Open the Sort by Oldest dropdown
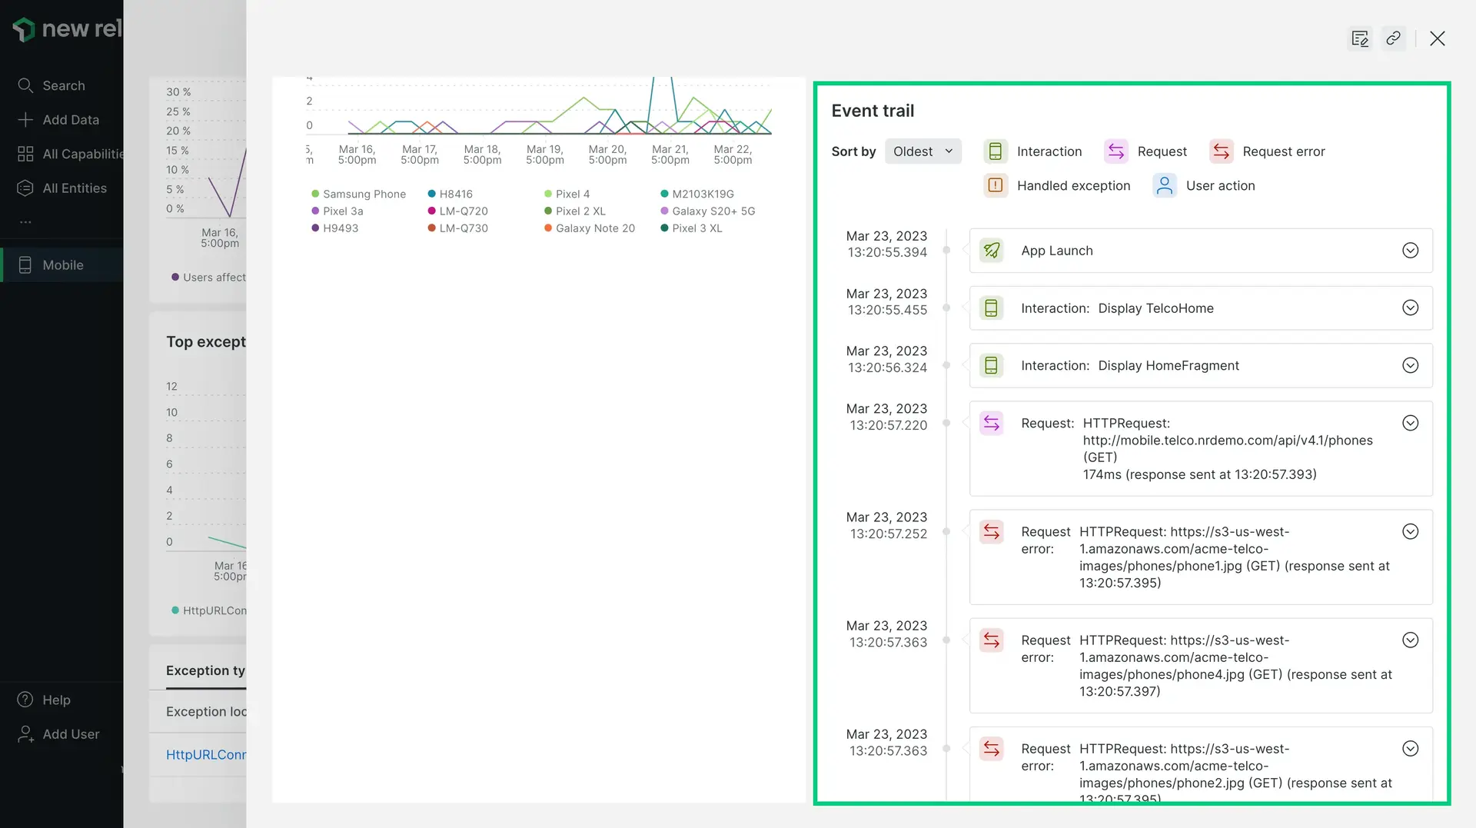 (922, 151)
